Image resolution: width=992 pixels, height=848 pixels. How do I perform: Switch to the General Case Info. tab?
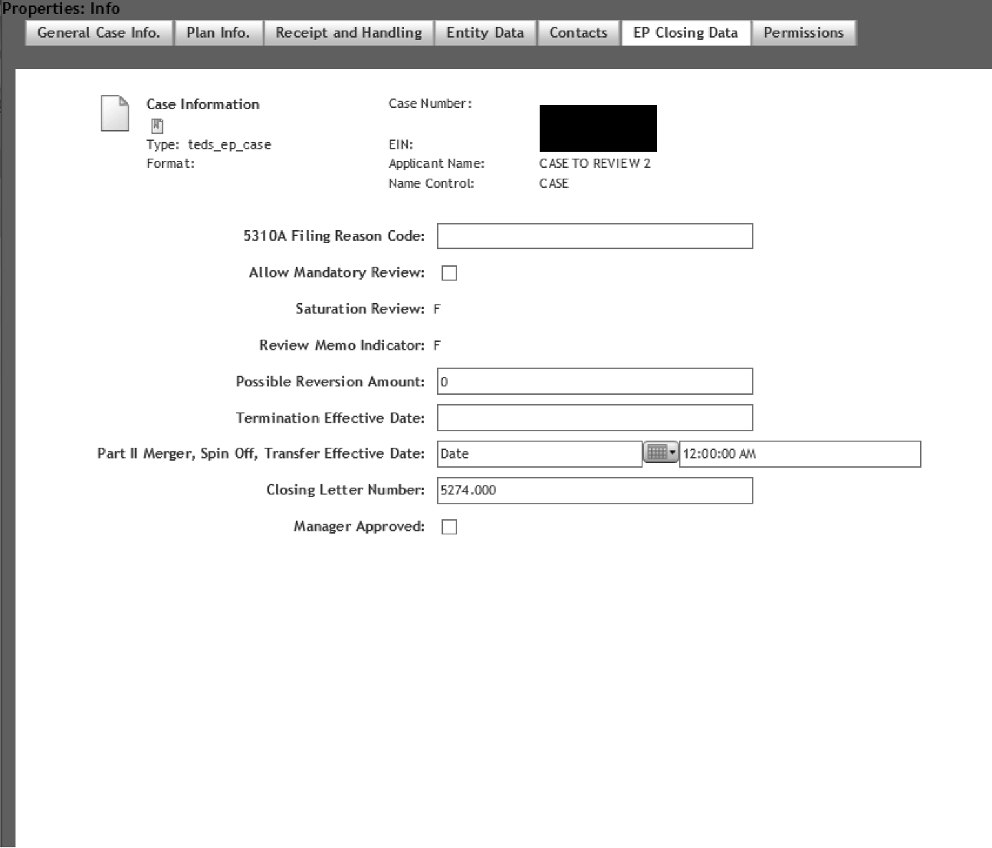98,33
